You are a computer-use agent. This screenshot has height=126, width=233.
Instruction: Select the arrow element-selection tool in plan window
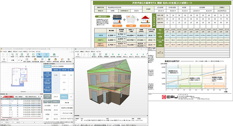tap(39, 55)
